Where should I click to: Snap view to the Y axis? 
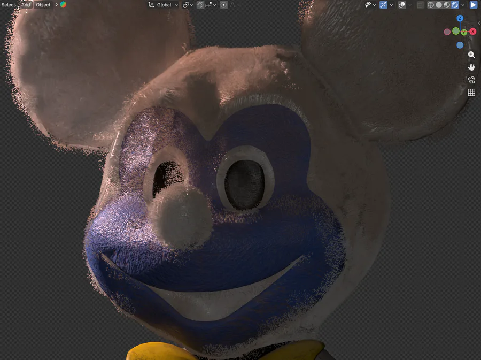tap(464, 32)
